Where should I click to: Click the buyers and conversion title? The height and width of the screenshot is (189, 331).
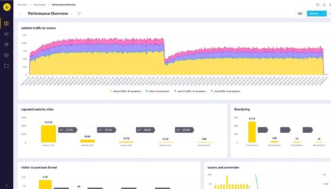click(x=223, y=167)
